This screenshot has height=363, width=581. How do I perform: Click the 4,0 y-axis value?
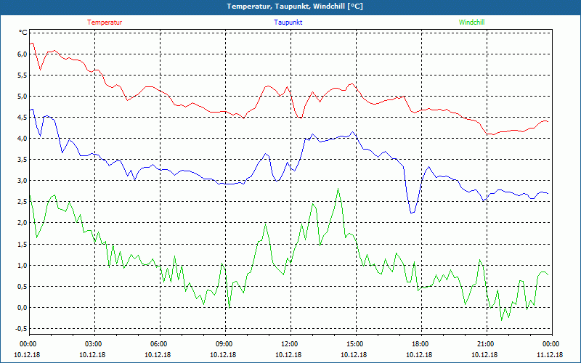point(23,139)
